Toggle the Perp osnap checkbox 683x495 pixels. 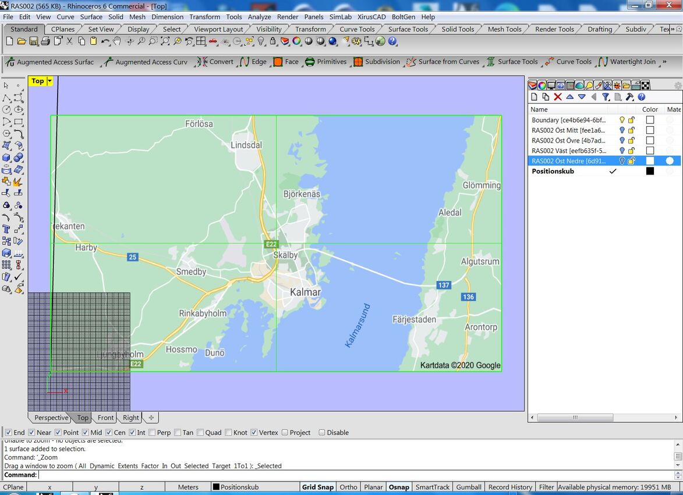pyautogui.click(x=152, y=432)
